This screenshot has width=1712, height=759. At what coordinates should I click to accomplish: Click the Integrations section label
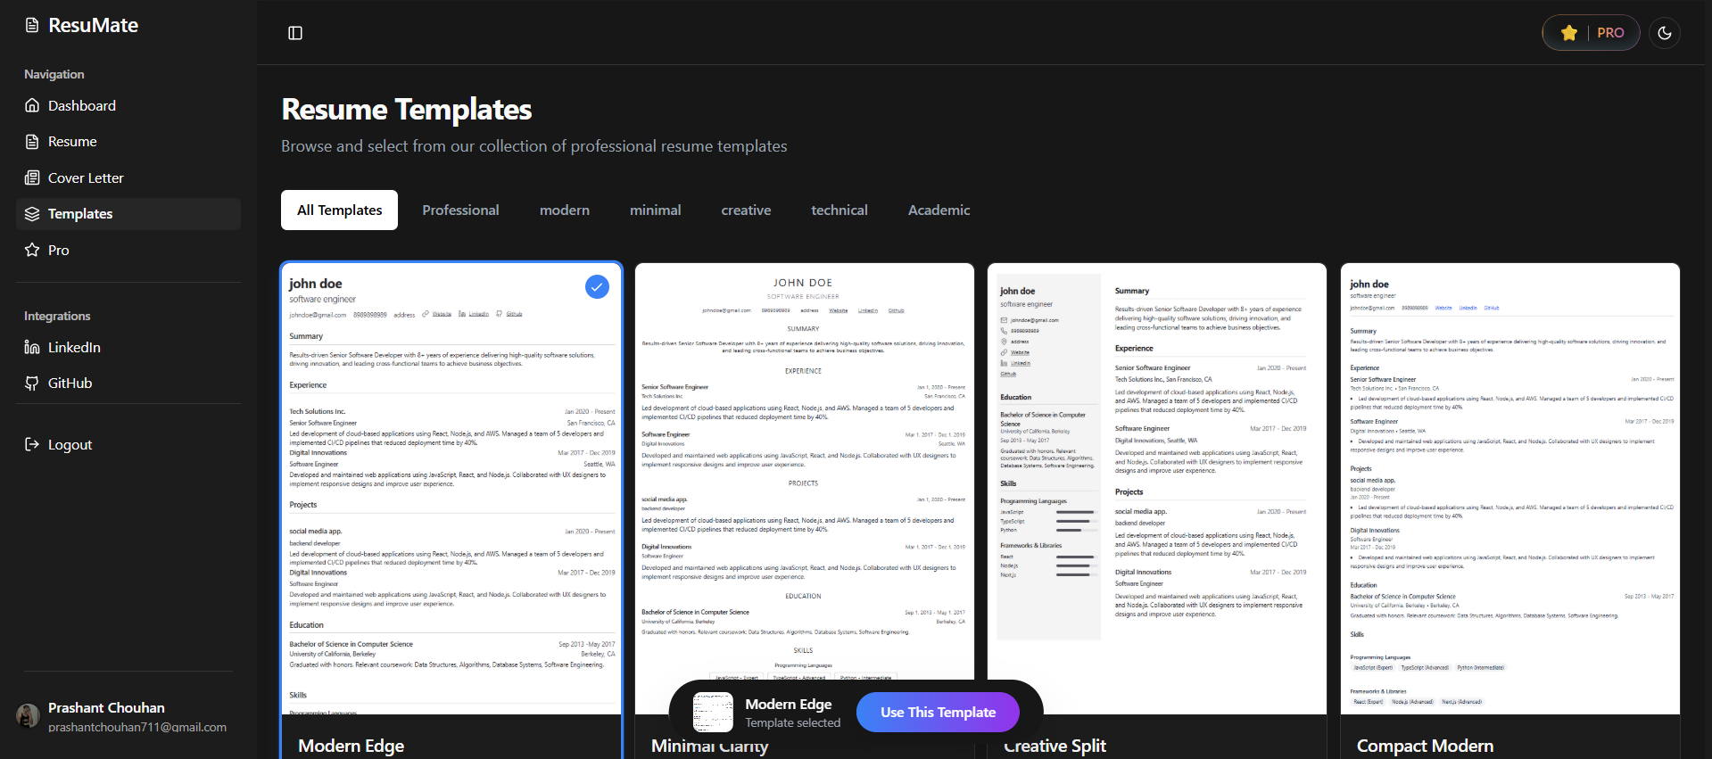point(57,317)
